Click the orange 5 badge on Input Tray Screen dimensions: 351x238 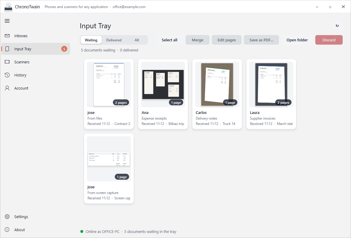click(x=64, y=49)
